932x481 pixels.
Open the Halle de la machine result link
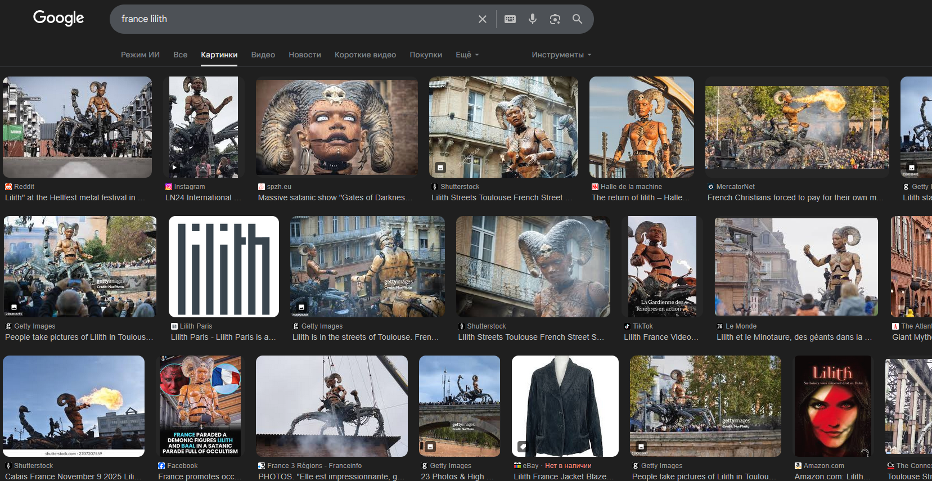[640, 197]
